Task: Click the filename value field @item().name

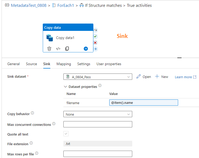Action: pos(144,103)
